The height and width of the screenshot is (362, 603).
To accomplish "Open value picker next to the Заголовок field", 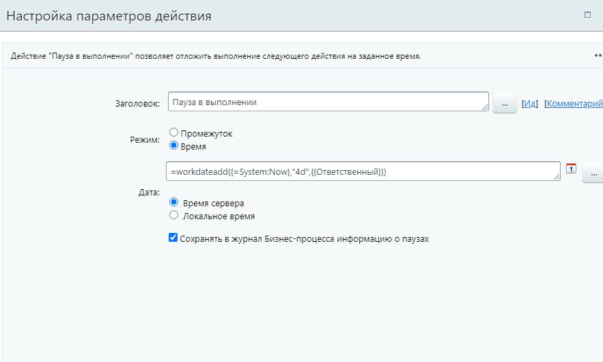I will click(505, 103).
